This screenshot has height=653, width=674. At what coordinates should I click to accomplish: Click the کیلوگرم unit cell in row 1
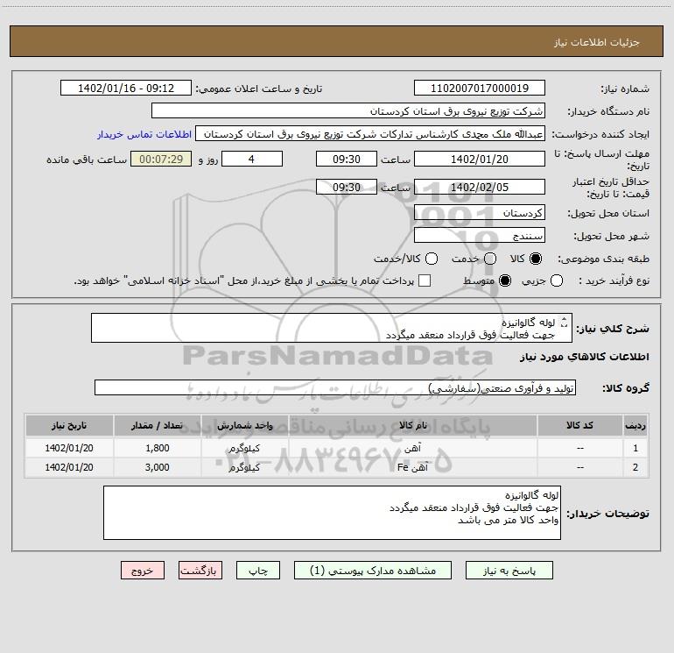(x=244, y=448)
